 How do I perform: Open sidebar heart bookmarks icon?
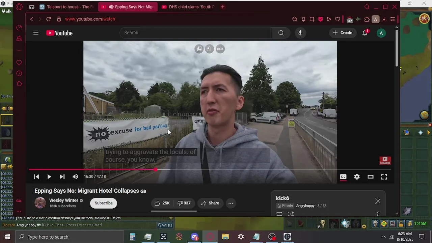(19, 63)
